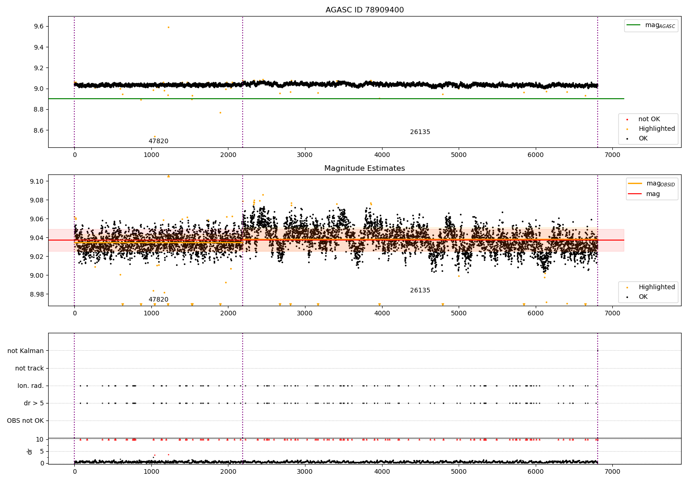Click the "OBS not OK" row label

25,421
